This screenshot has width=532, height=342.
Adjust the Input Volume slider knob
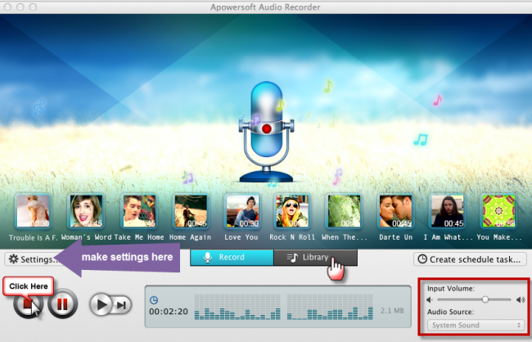pyautogui.click(x=485, y=299)
